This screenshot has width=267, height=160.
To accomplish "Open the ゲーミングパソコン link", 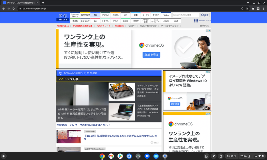I will [x=170, y=26].
